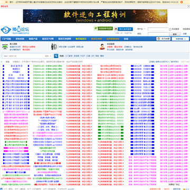Viewport: 190px width, 190px height.
Task: Click the software reverse engineering training banner
Action: tap(95, 16)
